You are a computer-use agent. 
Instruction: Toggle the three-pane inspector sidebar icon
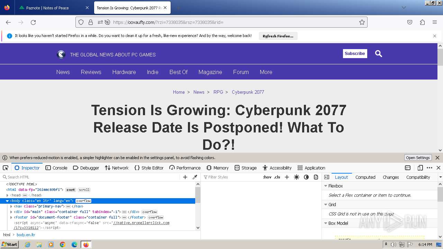click(327, 177)
